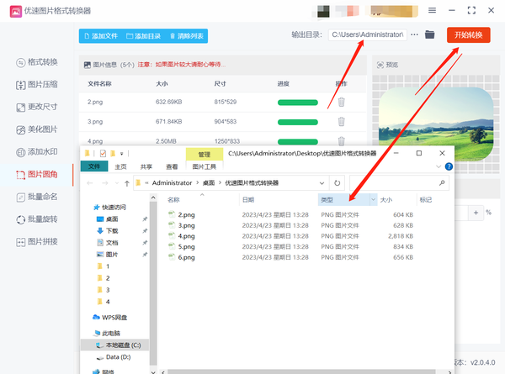The height and width of the screenshot is (374, 505).
Task: Sort by the 日期 column header
Action: tap(248, 200)
